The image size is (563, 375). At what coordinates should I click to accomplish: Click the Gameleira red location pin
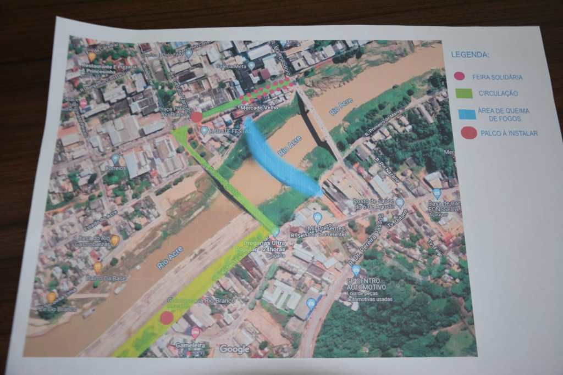[x=195, y=332]
